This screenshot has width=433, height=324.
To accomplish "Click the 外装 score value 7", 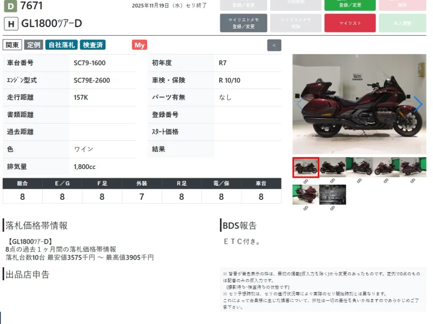I will (142, 197).
